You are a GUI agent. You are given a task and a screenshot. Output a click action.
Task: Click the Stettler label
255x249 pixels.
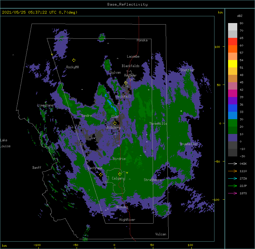(x=187, y=70)
